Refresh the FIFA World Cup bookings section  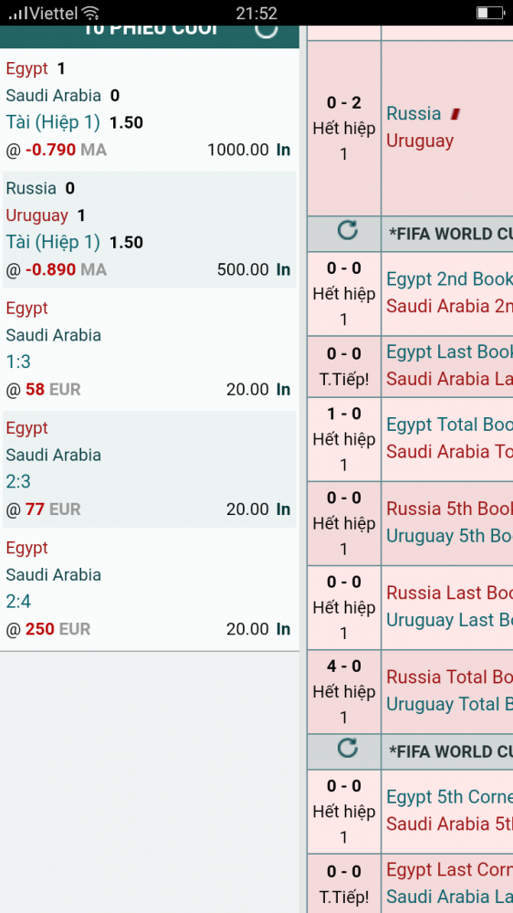pos(348,231)
